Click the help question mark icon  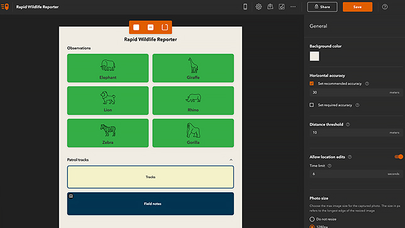[x=385, y=7]
